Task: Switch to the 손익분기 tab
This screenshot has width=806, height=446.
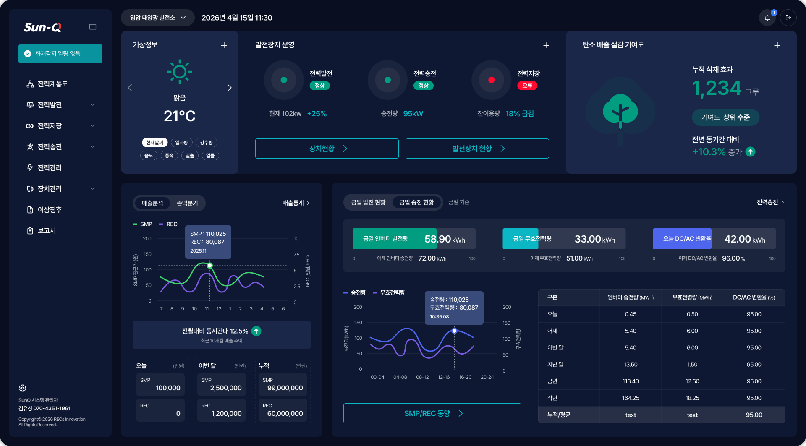Action: [x=187, y=203]
